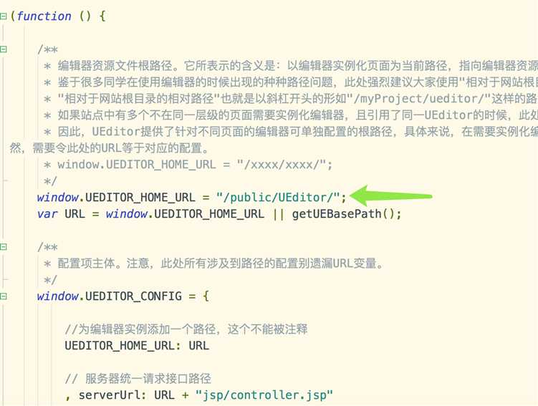Click the 配置项主体 comment line

(x=213, y=264)
